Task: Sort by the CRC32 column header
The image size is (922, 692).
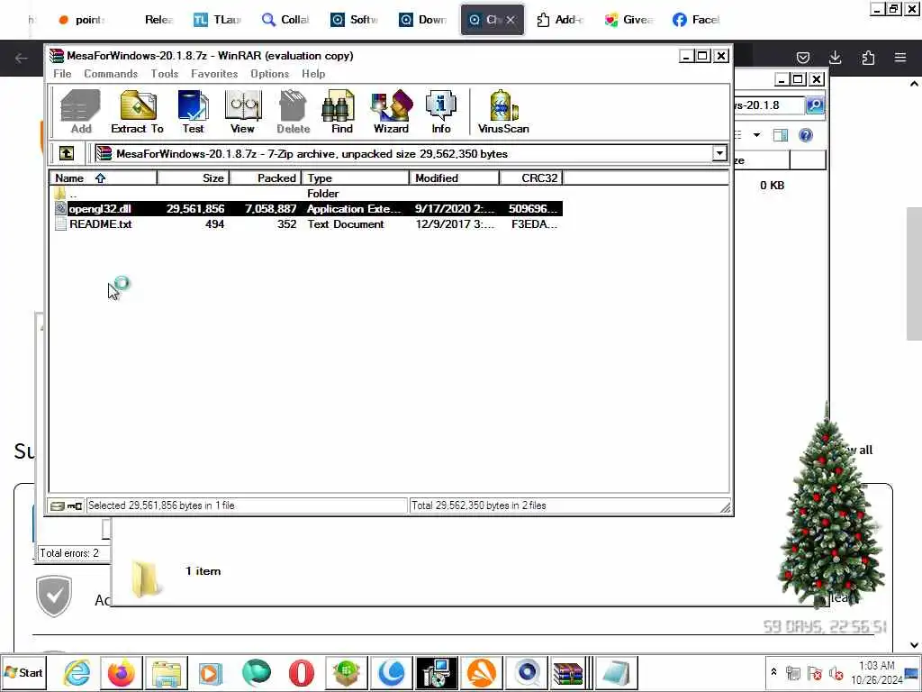Action: click(x=531, y=178)
